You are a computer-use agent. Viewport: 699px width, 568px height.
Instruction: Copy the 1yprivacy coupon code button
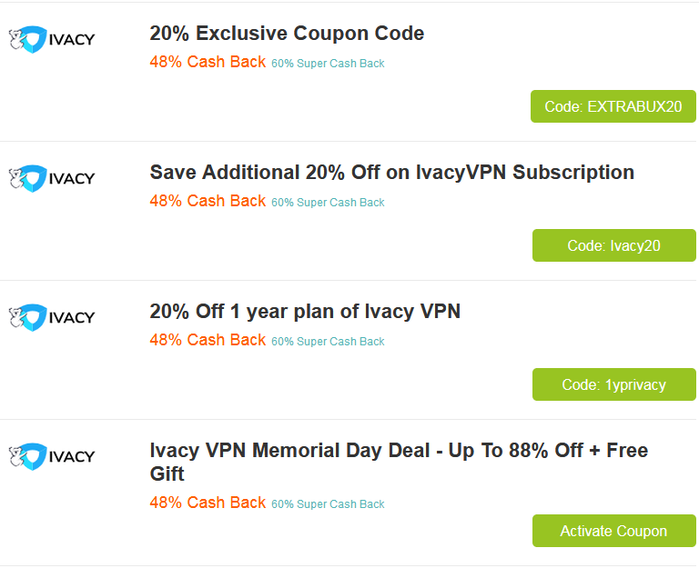point(614,384)
